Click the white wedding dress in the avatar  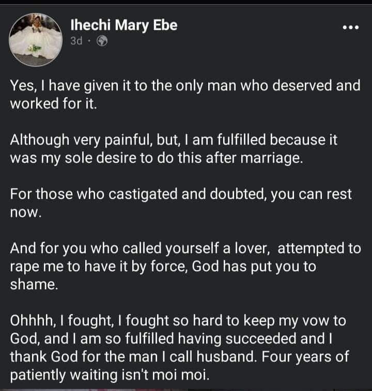tap(35, 42)
